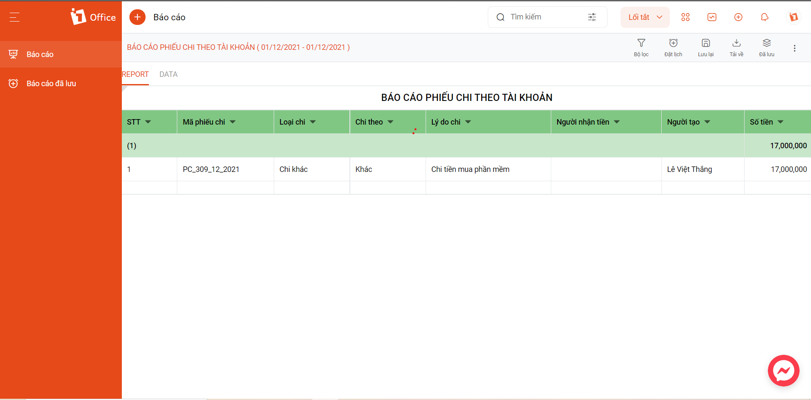
Task: Open search filter options slider icon
Action: pyautogui.click(x=592, y=17)
